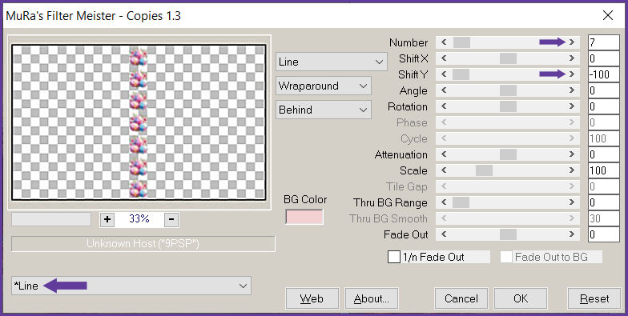Confirm the filter with OK
Screen dimensions: 628x316
point(521,298)
